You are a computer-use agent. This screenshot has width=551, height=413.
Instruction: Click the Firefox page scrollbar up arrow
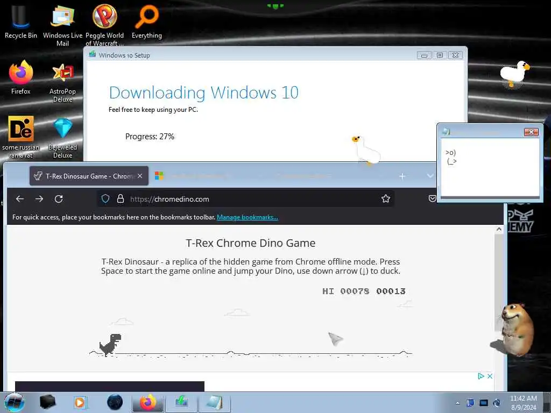click(x=499, y=229)
